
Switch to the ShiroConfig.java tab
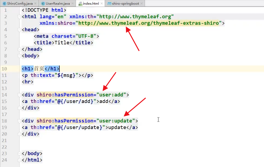tap(19, 3)
